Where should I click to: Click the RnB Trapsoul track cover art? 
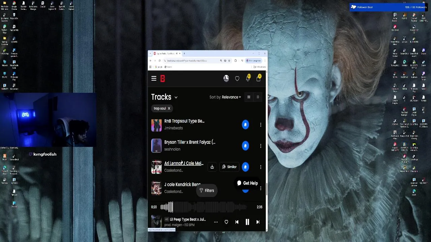[x=156, y=125]
